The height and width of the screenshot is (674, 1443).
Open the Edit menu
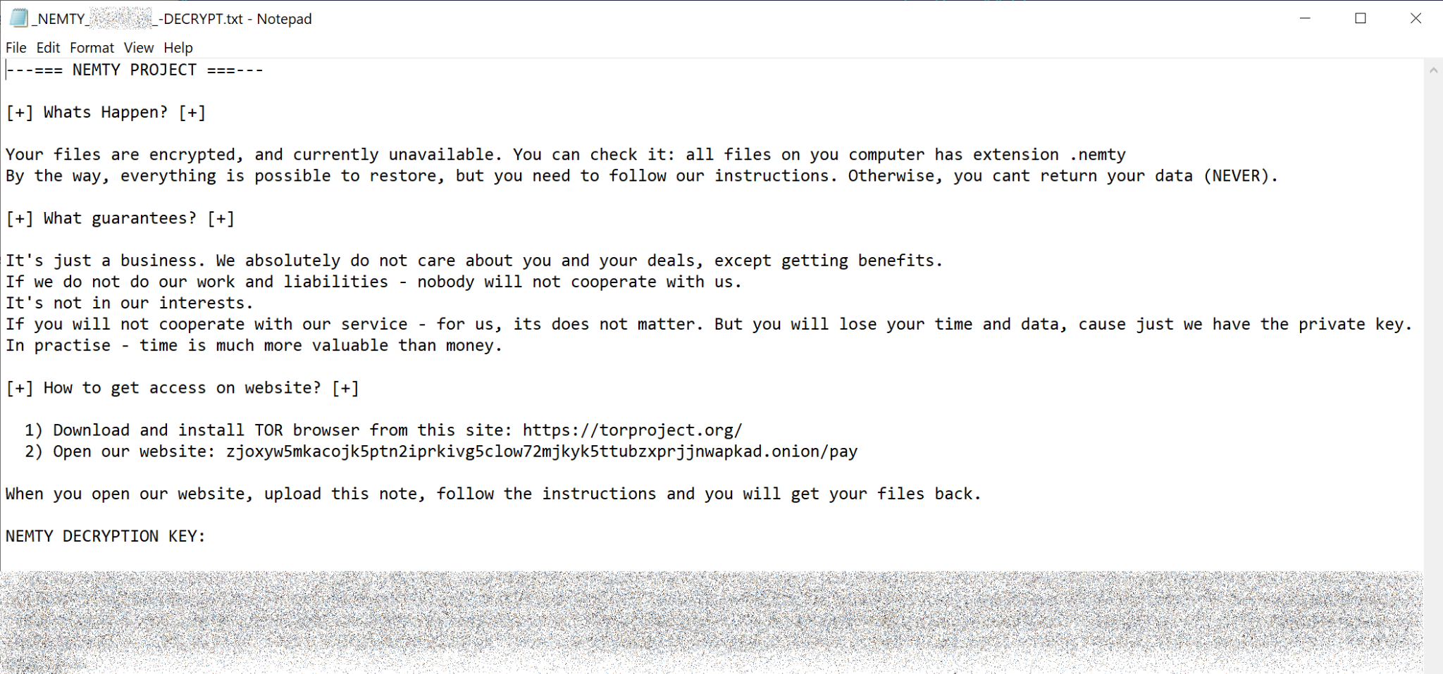point(48,48)
